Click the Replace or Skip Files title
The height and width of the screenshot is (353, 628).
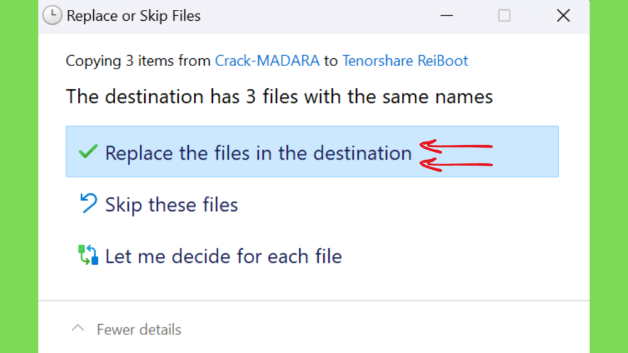click(133, 16)
